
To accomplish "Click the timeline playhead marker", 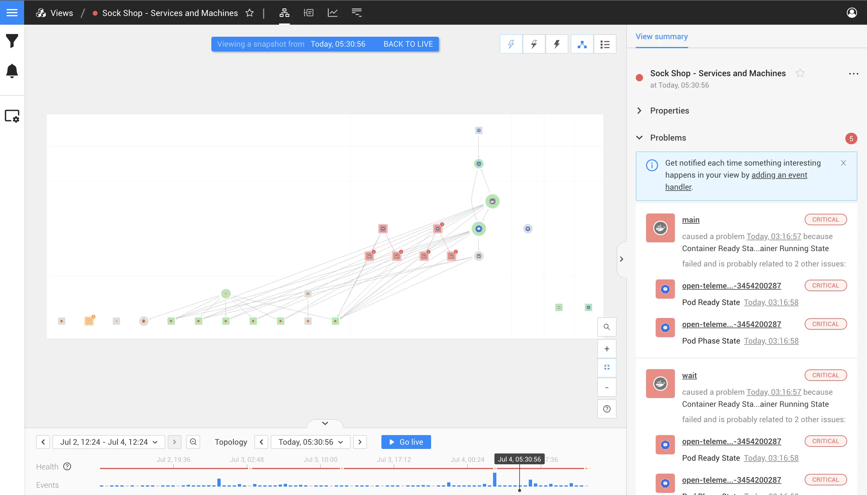I will (519, 490).
